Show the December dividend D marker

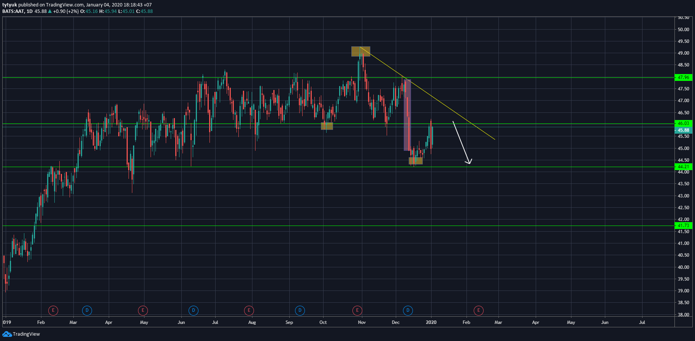[x=408, y=311]
